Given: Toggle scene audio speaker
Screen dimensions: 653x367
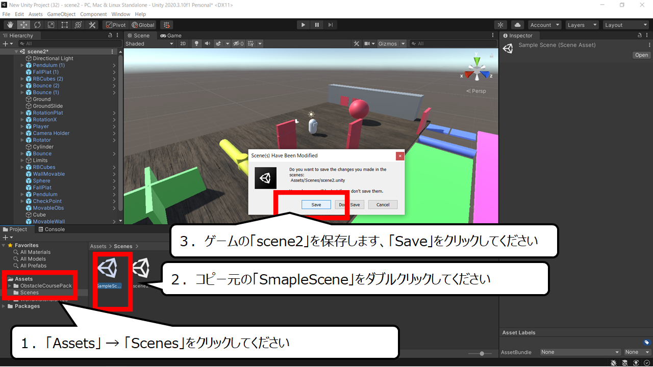Looking at the screenshot, I should pyautogui.click(x=208, y=44).
